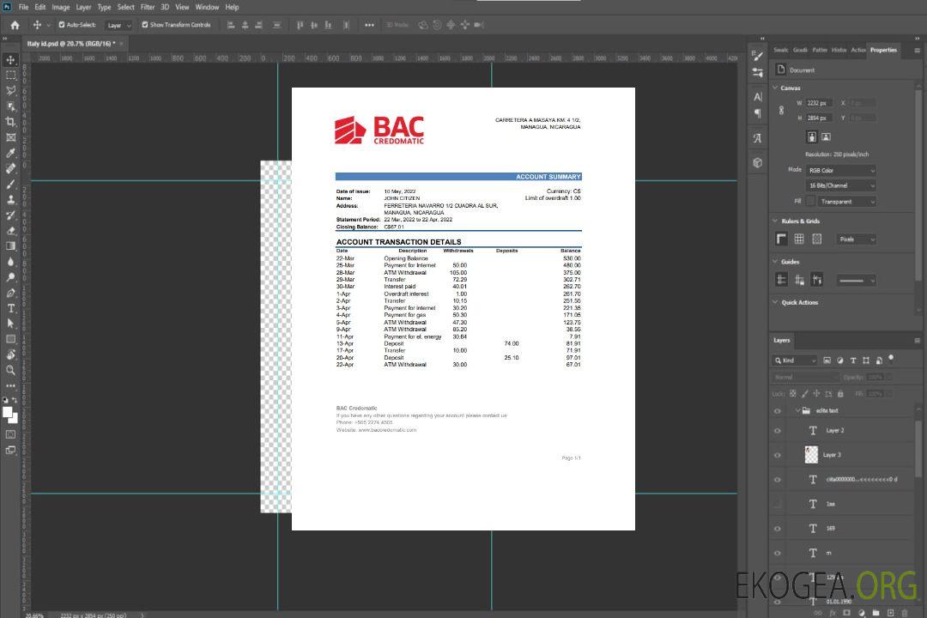Hide the 'edite text' group layer
Screen dimensions: 927x618
click(778, 411)
